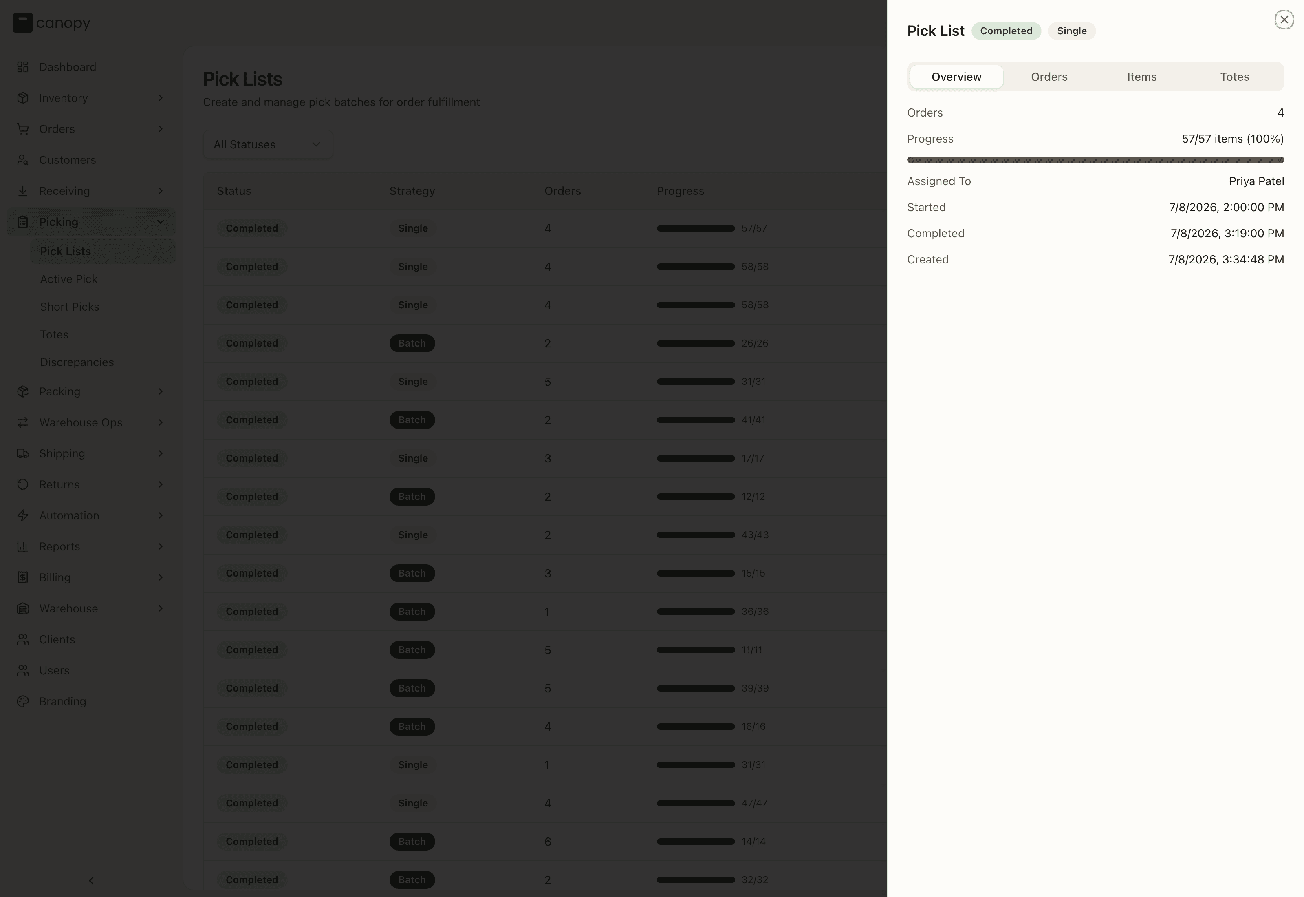Click the Shipping truck icon

click(22, 453)
